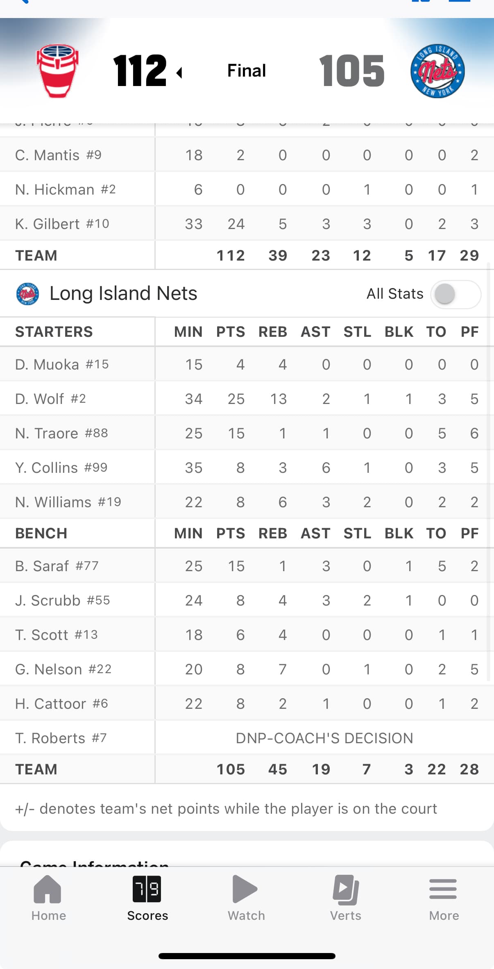Enable the All Stats toggle
The width and height of the screenshot is (494, 969).
pos(455,294)
